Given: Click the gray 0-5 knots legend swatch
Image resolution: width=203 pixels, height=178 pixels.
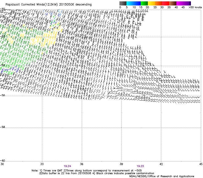Looking at the screenshot, I should pos(123,3).
